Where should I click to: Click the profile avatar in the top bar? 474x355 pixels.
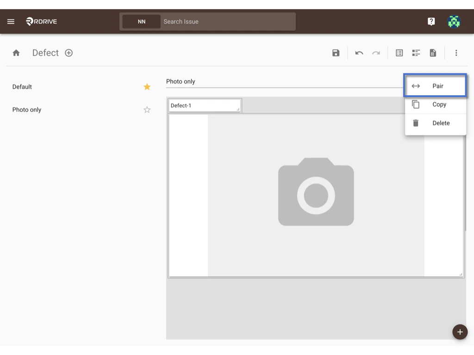pos(454,21)
